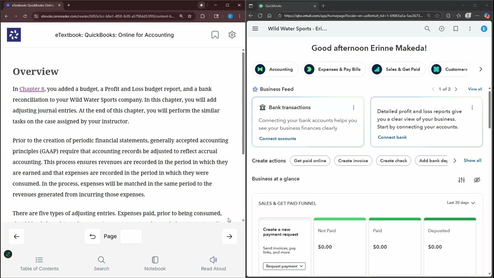Click the Paid funnel stage card

coord(395,247)
